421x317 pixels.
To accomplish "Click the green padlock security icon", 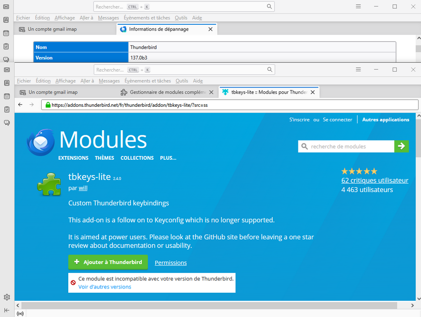I will point(48,105).
